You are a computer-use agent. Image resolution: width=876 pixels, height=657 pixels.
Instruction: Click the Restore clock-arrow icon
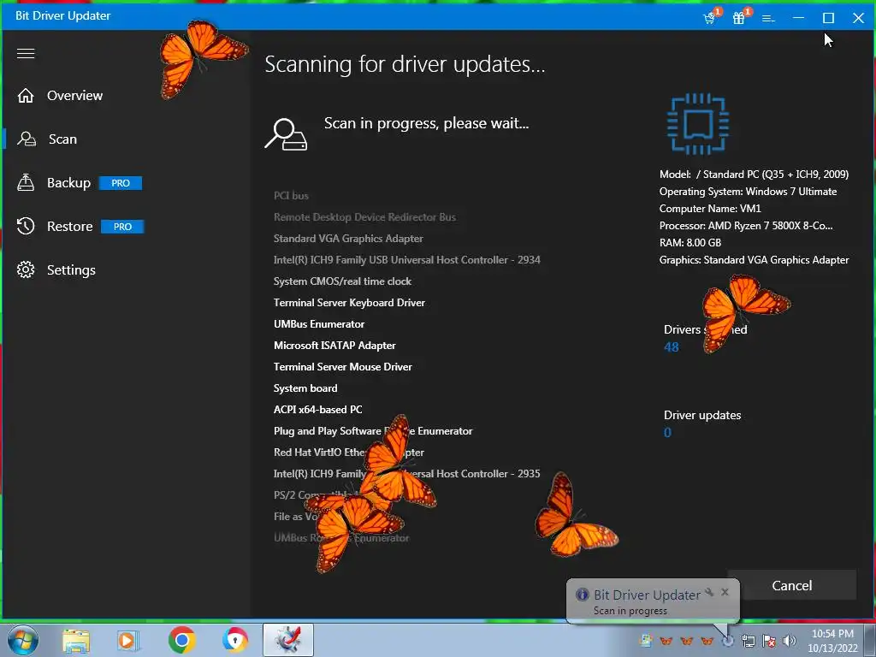tap(26, 226)
